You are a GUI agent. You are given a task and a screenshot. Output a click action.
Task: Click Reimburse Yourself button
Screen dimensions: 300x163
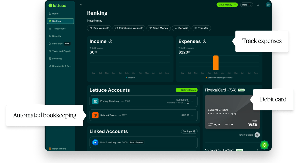[x=129, y=28]
